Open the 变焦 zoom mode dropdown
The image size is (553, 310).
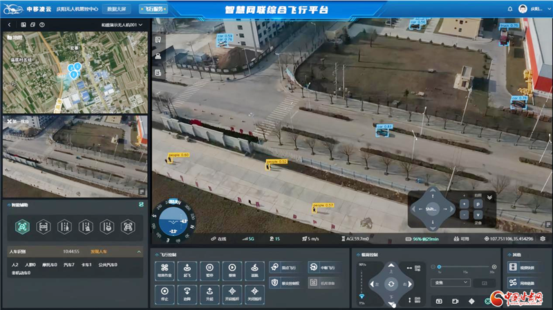point(449,282)
